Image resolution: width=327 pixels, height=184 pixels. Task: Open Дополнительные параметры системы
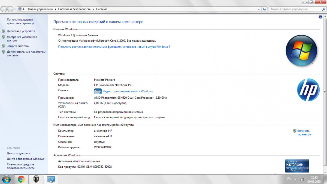(26, 53)
